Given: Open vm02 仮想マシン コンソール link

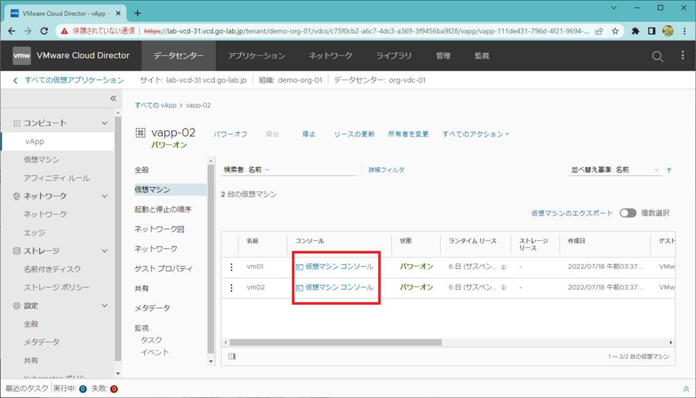Looking at the screenshot, I should click(x=335, y=287).
